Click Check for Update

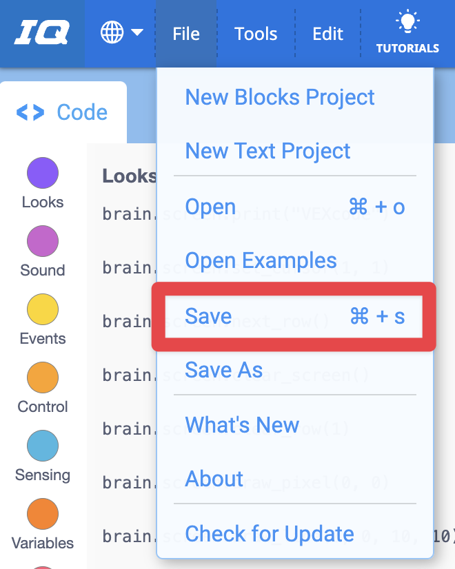270,533
